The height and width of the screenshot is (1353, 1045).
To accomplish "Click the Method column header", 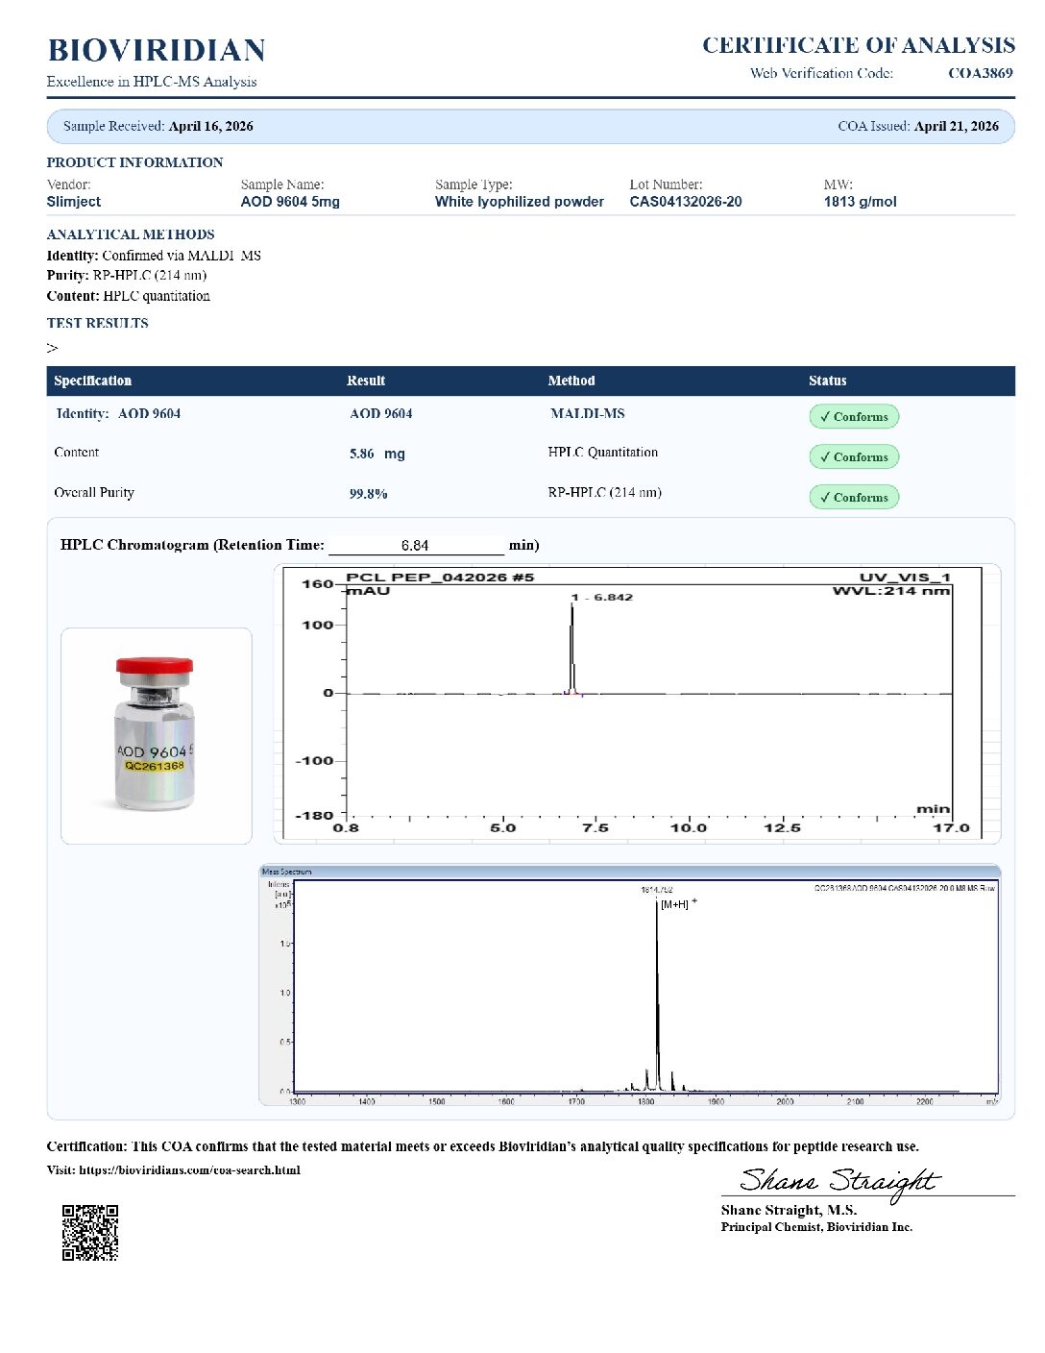I will [x=571, y=381].
